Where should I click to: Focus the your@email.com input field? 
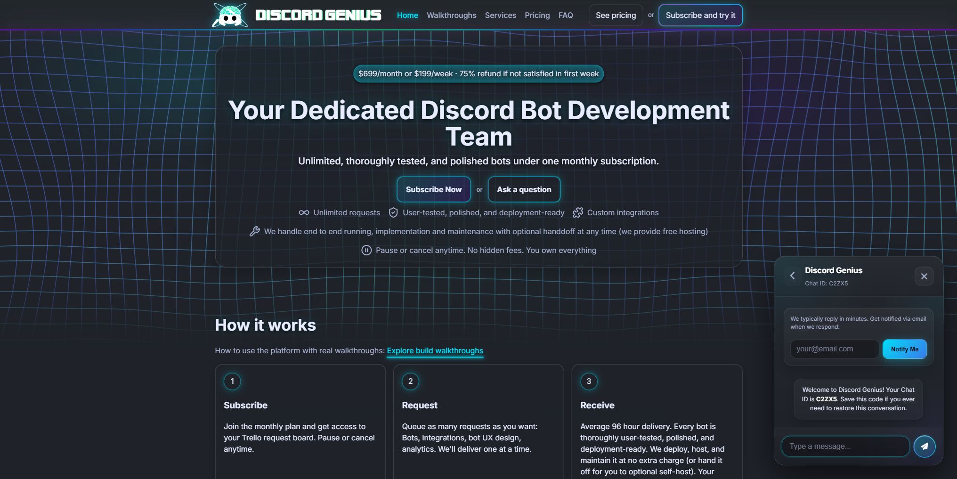pyautogui.click(x=834, y=349)
